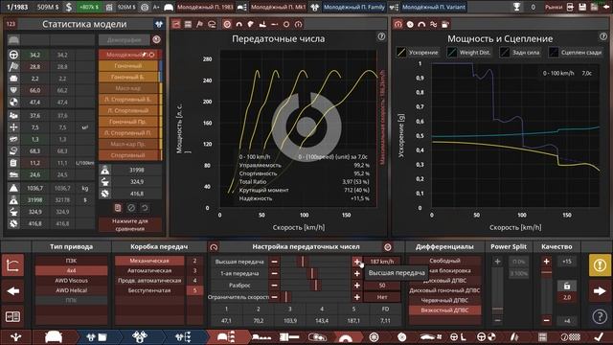This screenshot has height=345, width=613.
Task: Open the checkmark finish step in bottom bar
Action: 598,336
